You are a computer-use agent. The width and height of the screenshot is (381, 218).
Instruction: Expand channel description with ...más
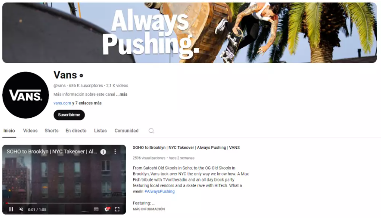tap(122, 95)
